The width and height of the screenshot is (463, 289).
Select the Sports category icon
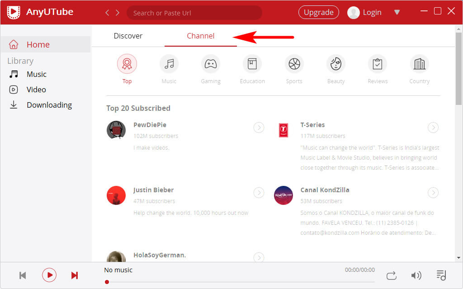[x=294, y=64]
